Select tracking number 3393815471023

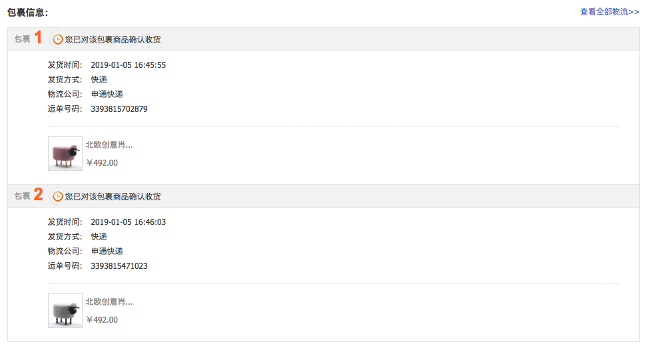tap(119, 266)
